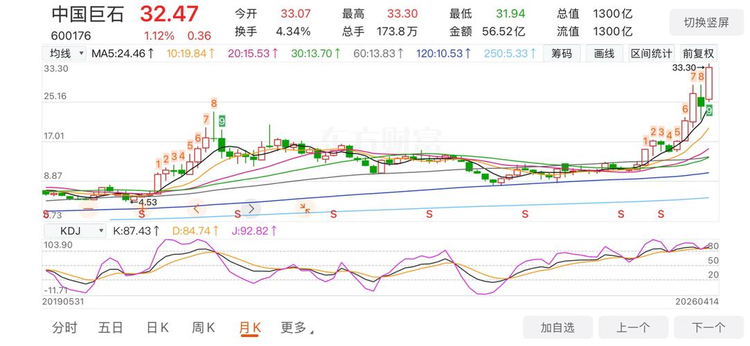Image resolution: width=750 pixels, height=346 pixels.
Task: Switch to the 分时 tab
Action: coord(64,328)
